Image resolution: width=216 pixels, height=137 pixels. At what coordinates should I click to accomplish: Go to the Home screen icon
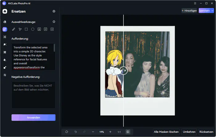pos(5,11)
